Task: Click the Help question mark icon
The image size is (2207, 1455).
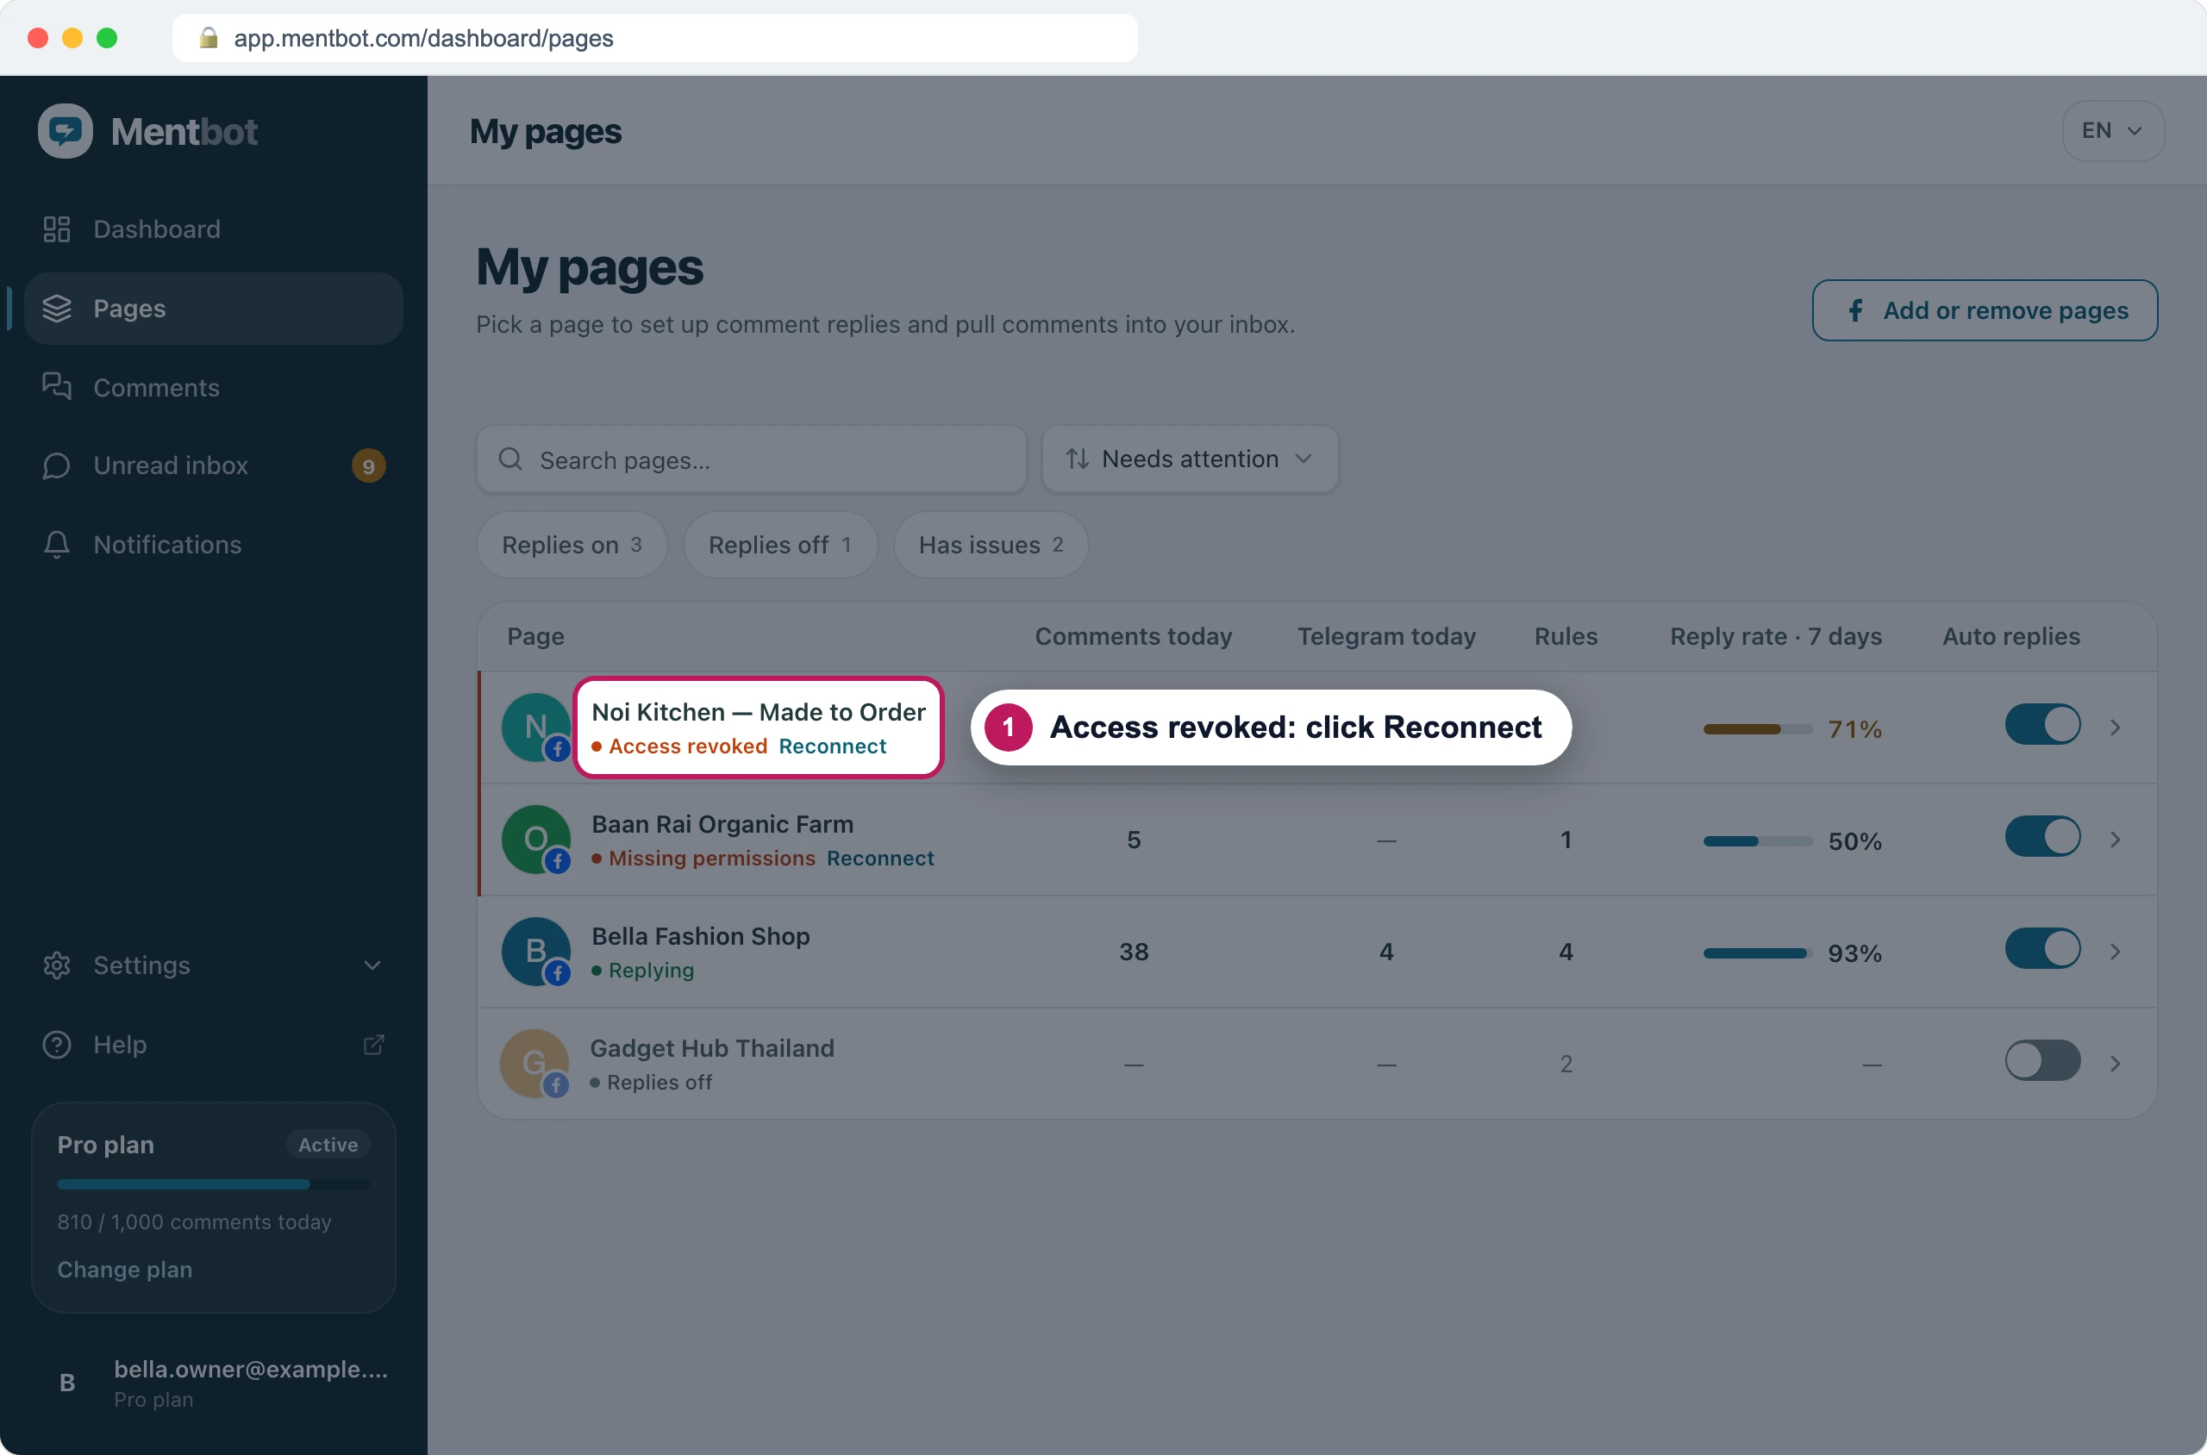Action: point(57,1044)
